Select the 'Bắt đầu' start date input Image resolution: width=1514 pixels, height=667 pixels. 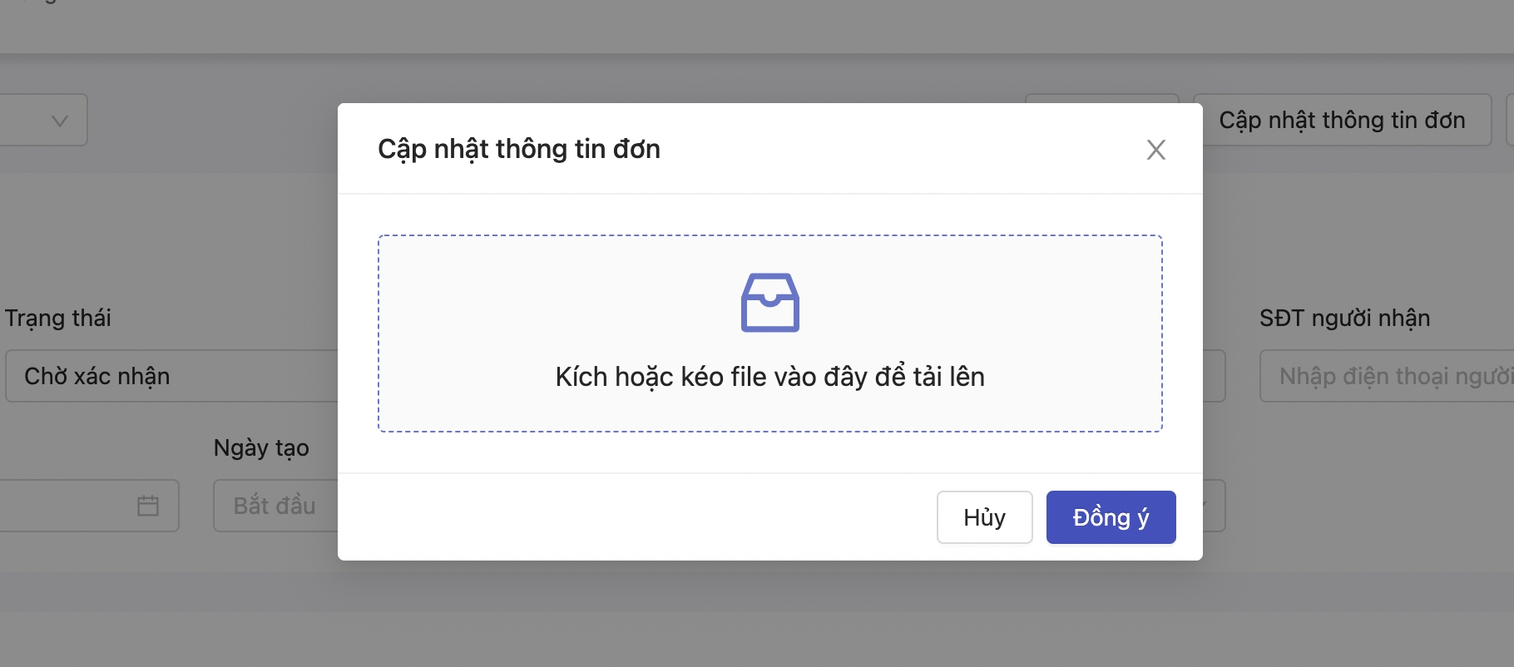tap(275, 506)
